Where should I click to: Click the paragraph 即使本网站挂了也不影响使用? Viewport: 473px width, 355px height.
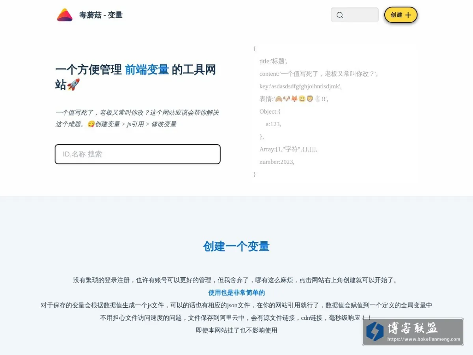pyautogui.click(x=236, y=330)
